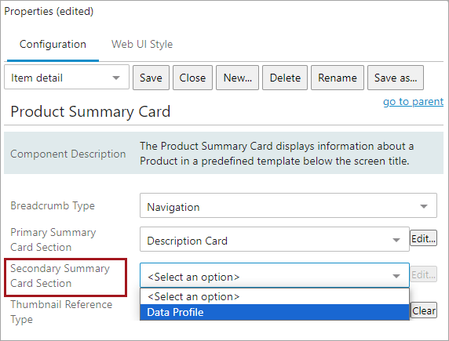Click the Navigation dropdown arrow icon
The image size is (449, 341).
(x=424, y=206)
